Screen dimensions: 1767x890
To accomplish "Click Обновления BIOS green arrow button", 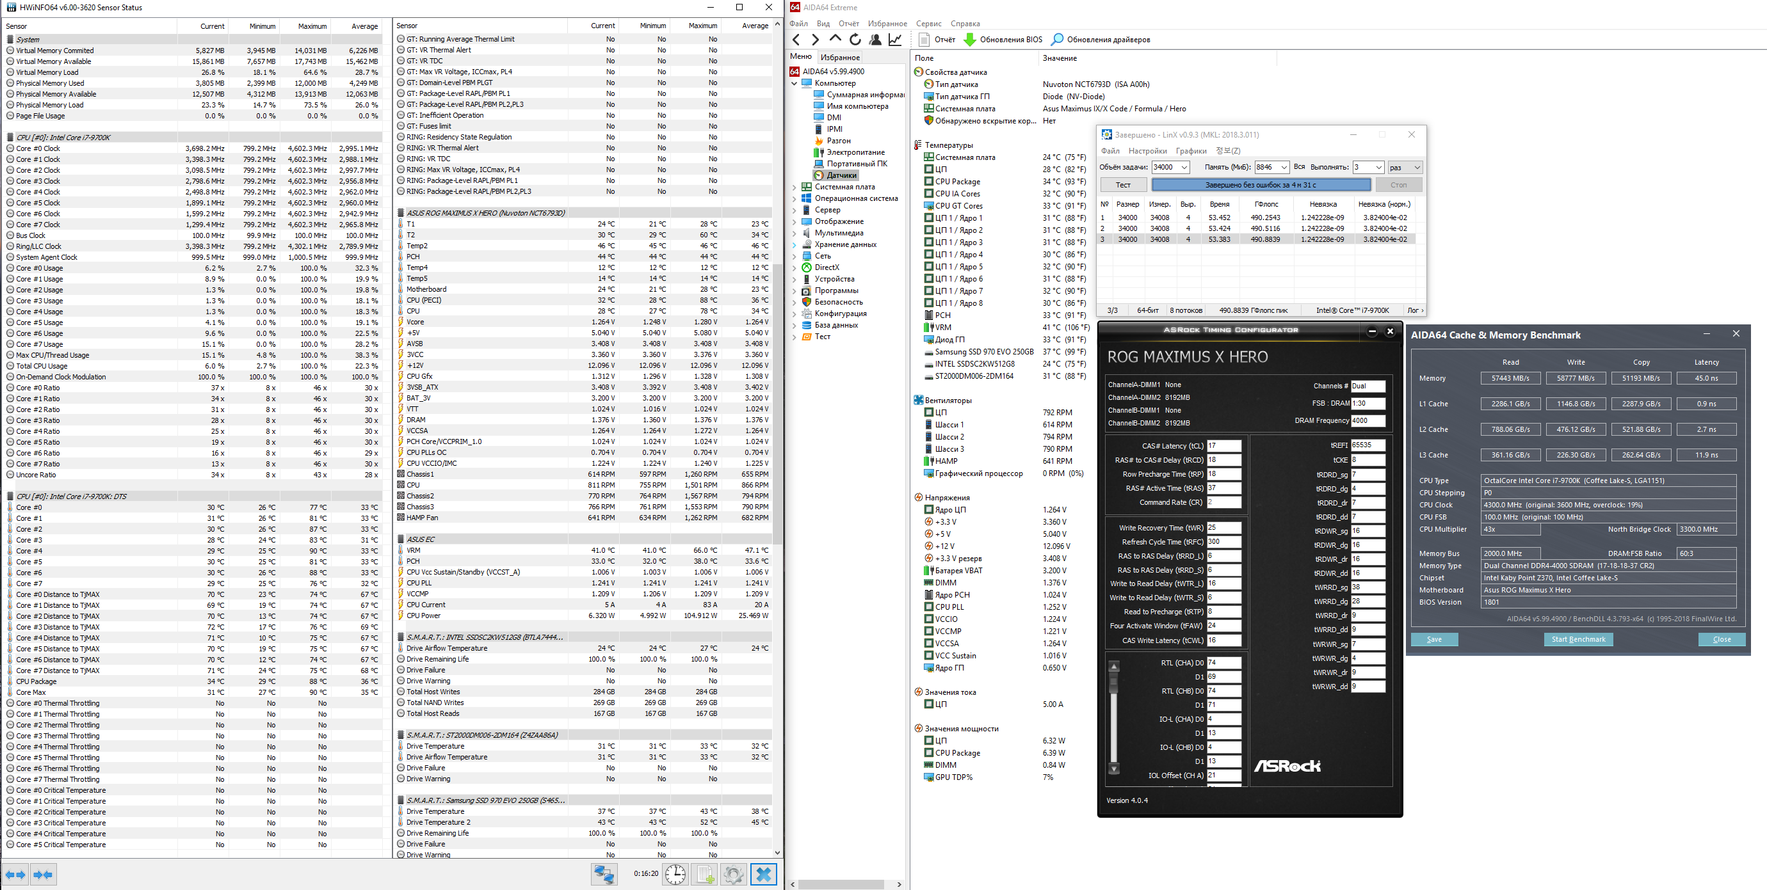I will 1003,40.
